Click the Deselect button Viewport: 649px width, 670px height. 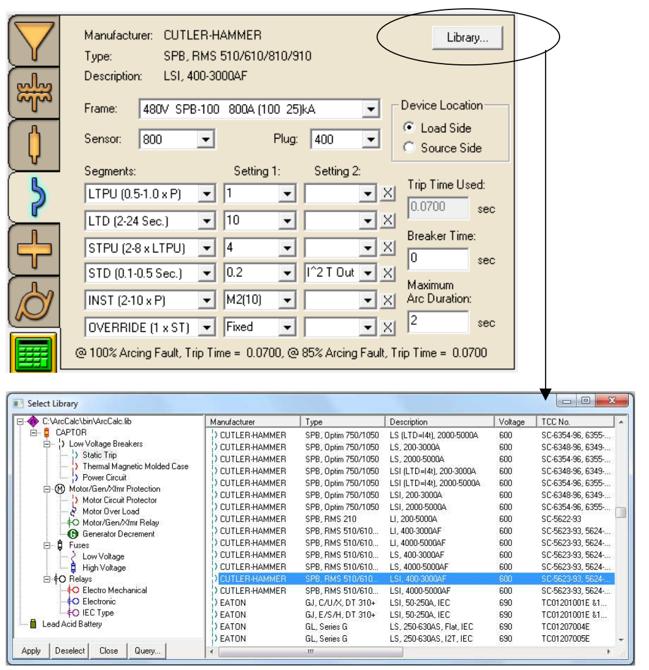point(70,650)
